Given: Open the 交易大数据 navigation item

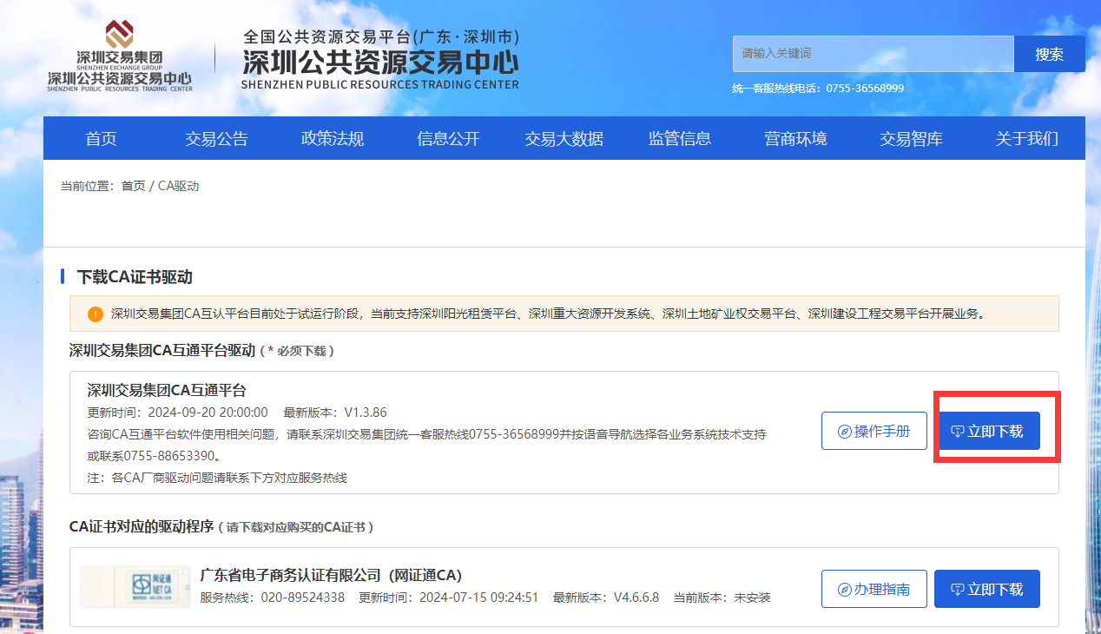Looking at the screenshot, I should pyautogui.click(x=564, y=139).
